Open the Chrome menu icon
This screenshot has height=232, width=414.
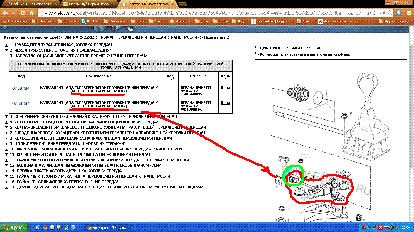click(x=408, y=13)
